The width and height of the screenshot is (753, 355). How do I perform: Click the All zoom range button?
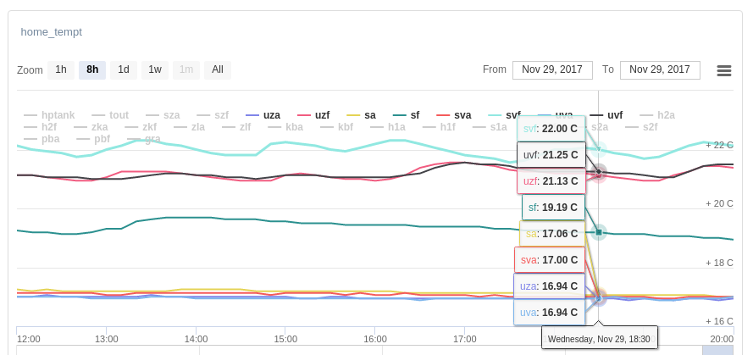218,69
